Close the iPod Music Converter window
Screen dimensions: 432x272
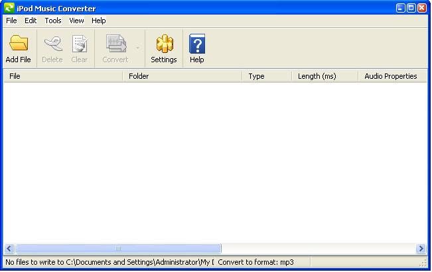point(422,8)
